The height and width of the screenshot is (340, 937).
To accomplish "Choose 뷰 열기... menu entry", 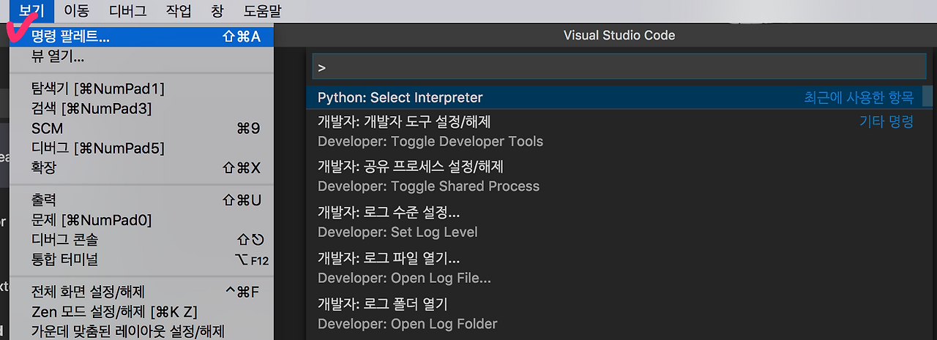I will coord(141,56).
